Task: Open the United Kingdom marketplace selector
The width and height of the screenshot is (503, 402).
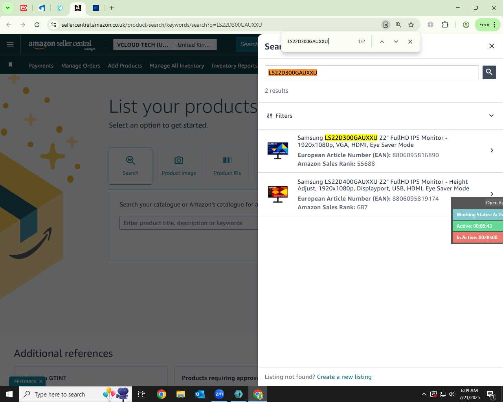Action: click(195, 45)
